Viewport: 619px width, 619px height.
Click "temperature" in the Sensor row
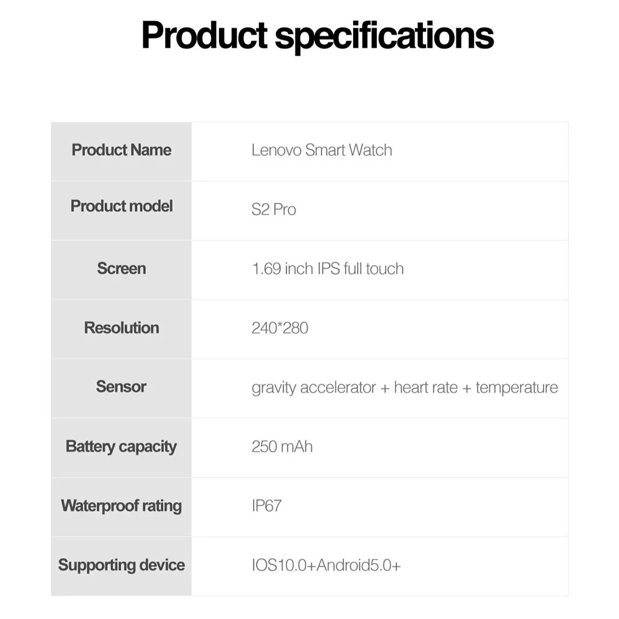(516, 387)
